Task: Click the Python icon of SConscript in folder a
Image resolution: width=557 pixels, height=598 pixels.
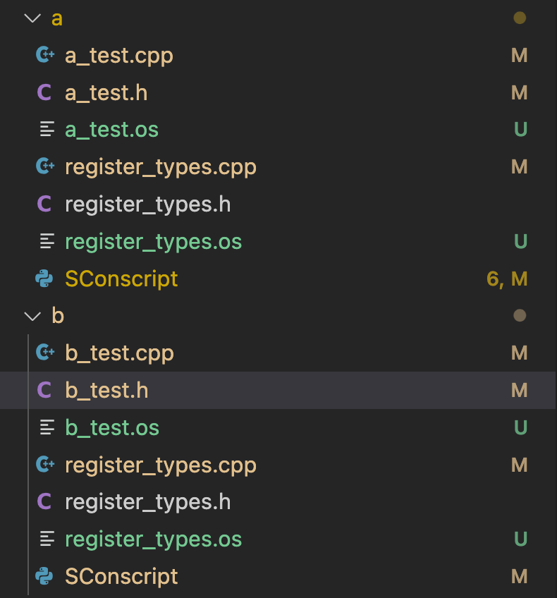Action: pos(44,279)
